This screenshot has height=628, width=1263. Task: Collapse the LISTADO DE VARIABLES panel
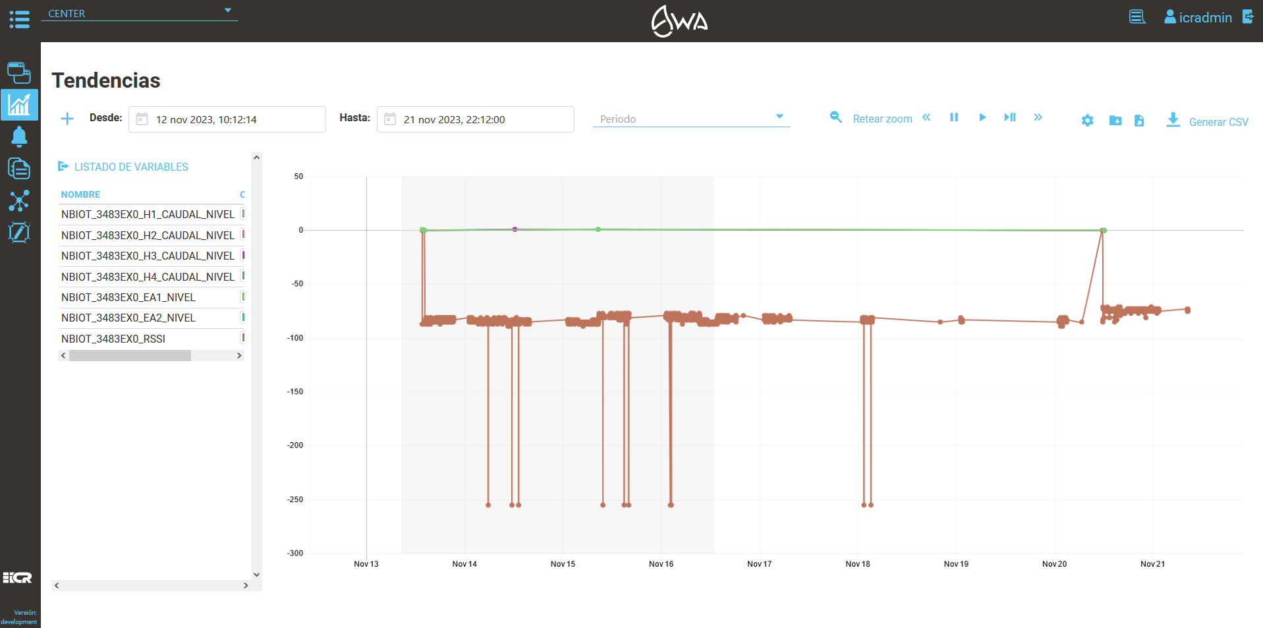[63, 167]
